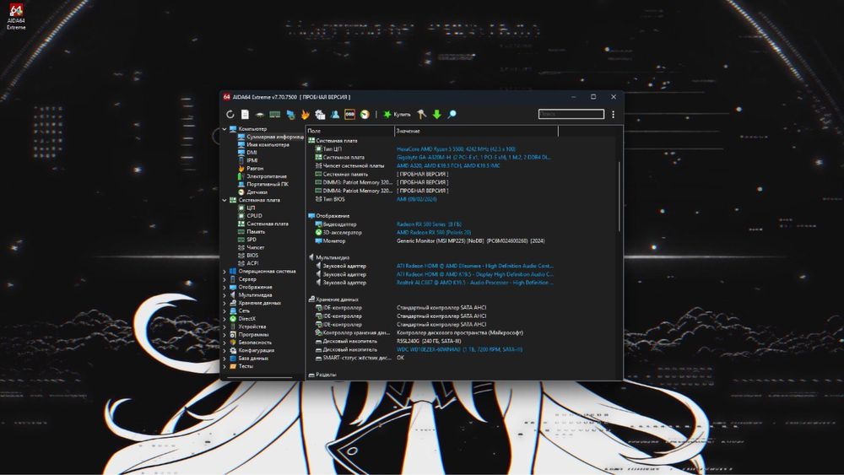Click the Generic Monitor (MSI MP225) value

coord(470,241)
